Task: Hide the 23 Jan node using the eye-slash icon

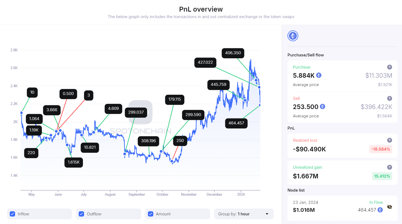Action: tap(390, 206)
